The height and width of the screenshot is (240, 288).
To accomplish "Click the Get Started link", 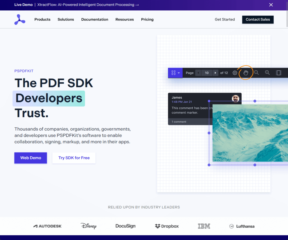I will click(x=225, y=19).
